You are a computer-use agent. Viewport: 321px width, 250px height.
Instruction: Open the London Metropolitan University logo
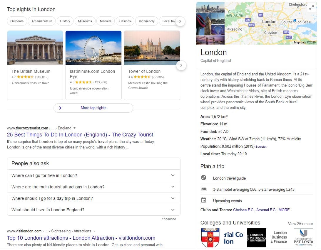(257, 238)
